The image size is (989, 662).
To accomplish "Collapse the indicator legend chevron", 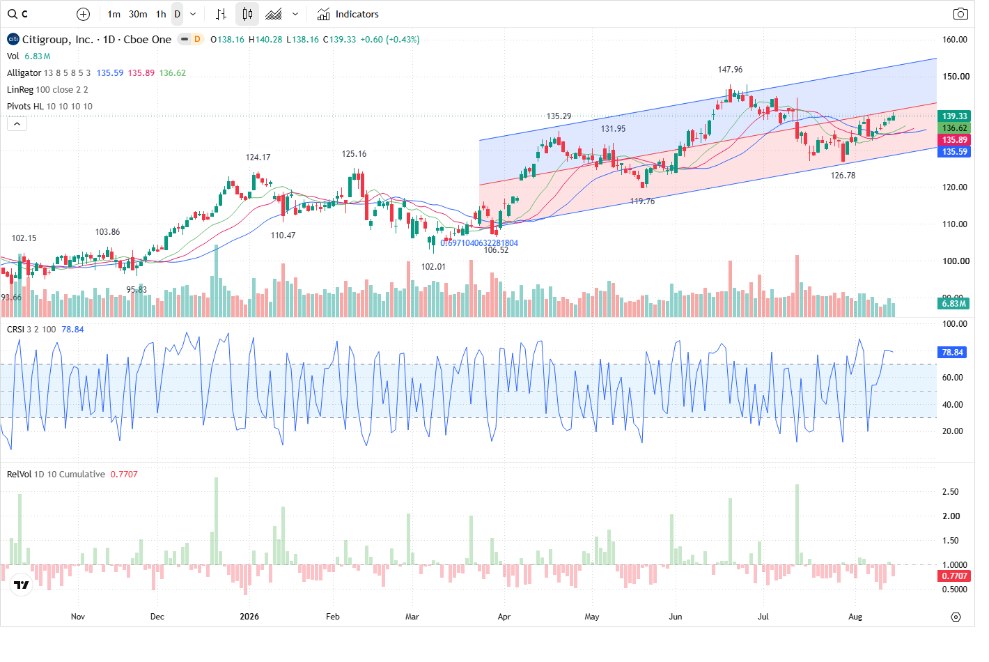I will pos(17,123).
